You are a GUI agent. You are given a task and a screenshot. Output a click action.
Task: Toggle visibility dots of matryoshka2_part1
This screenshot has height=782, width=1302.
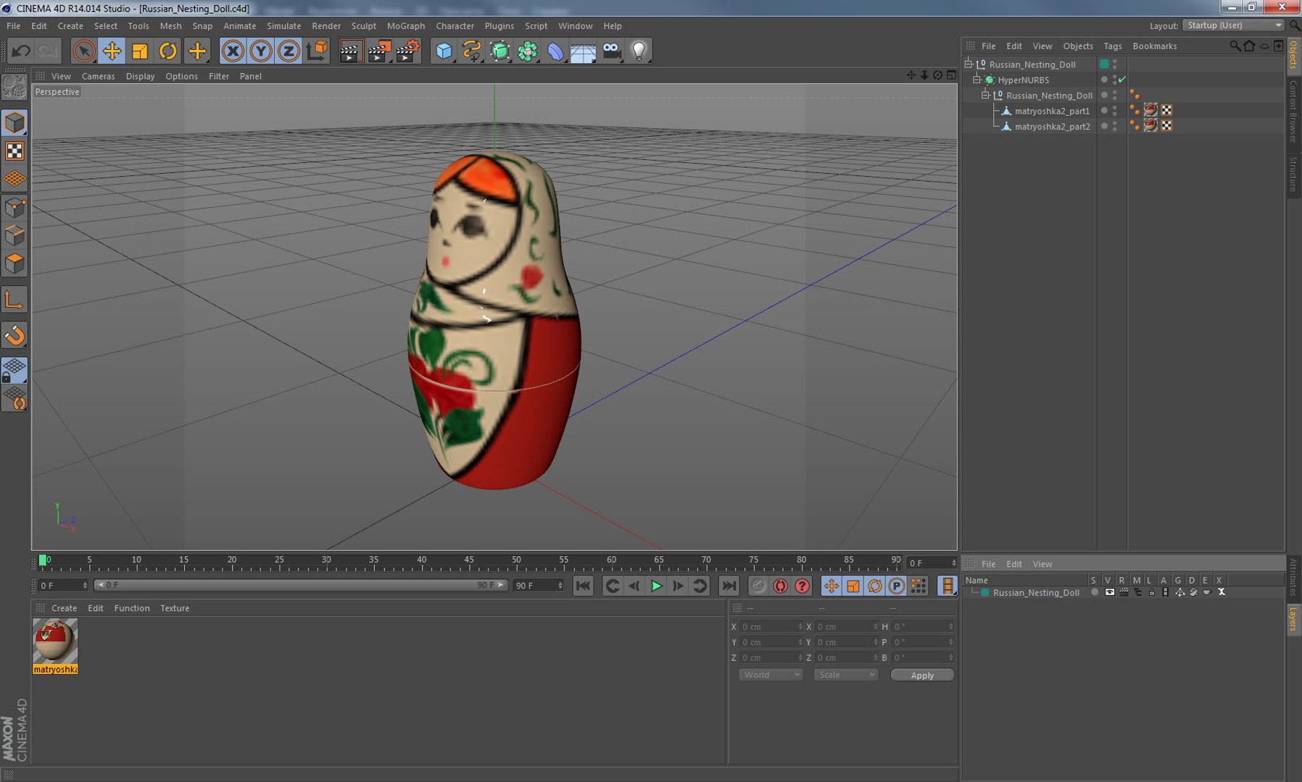click(1114, 111)
